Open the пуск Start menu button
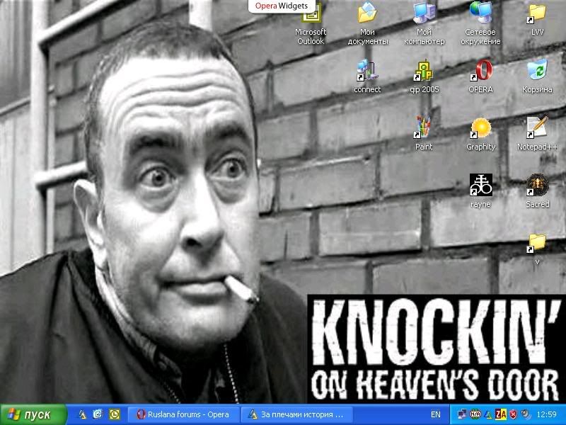 click(x=33, y=414)
